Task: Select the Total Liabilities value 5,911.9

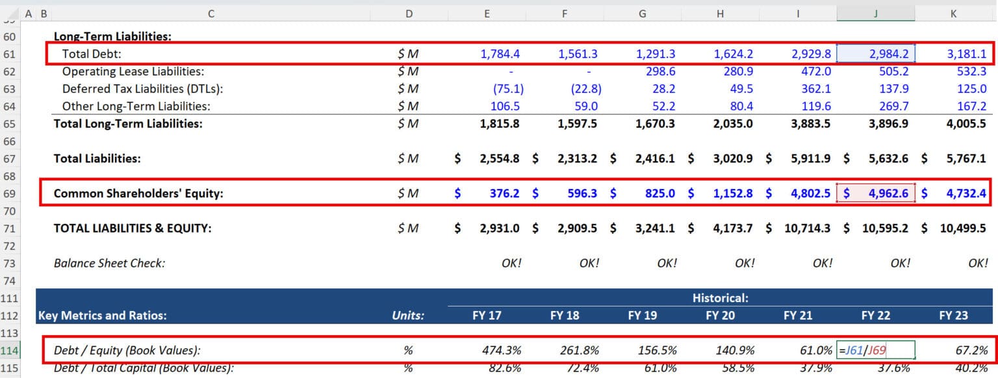Action: point(812,158)
